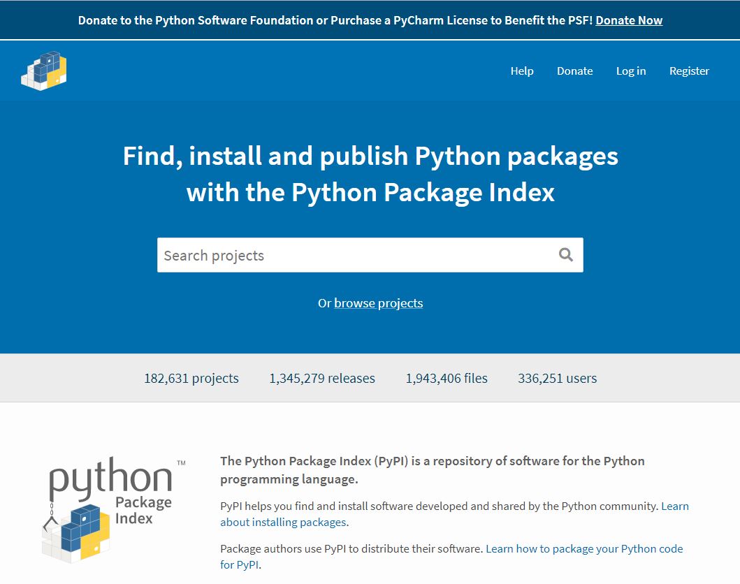The height and width of the screenshot is (584, 740).
Task: Open the Help menu item
Action: coord(522,71)
